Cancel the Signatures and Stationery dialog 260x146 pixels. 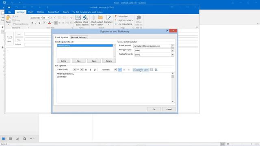(169, 109)
